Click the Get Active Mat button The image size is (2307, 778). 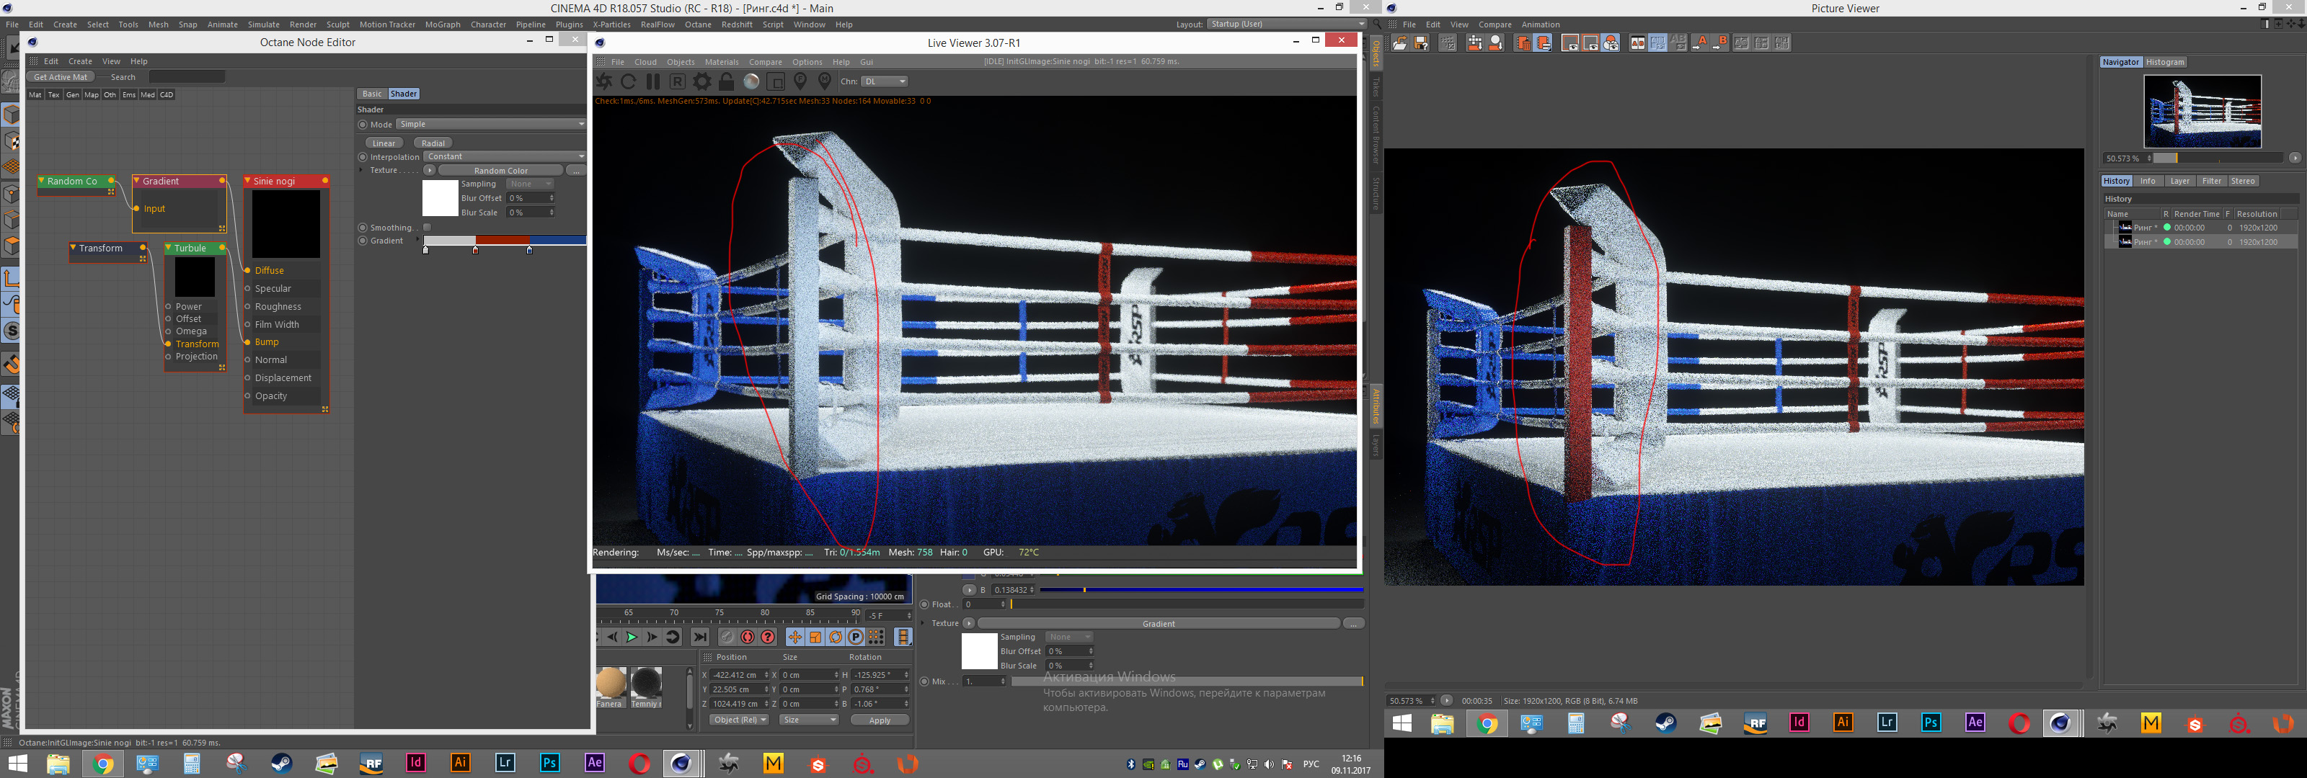pyautogui.click(x=61, y=77)
